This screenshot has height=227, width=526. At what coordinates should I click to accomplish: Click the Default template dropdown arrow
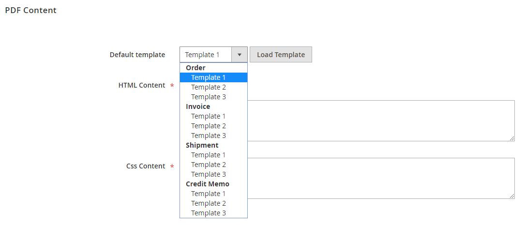coord(239,55)
